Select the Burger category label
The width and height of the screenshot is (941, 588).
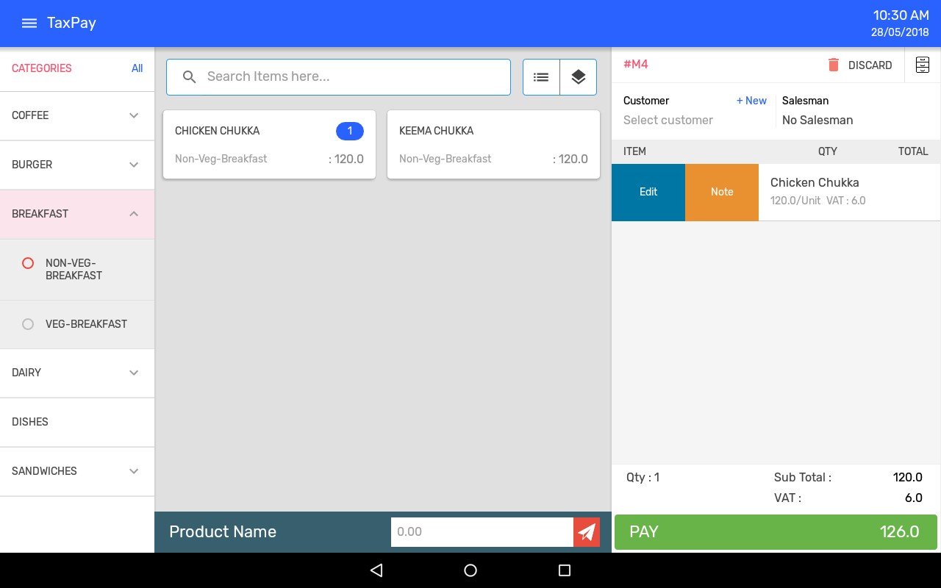coord(32,165)
